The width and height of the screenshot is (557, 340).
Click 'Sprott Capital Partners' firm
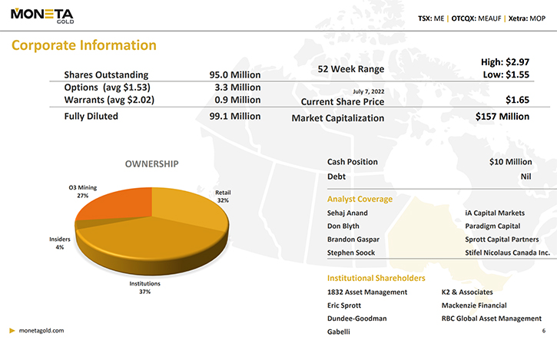tap(502, 239)
